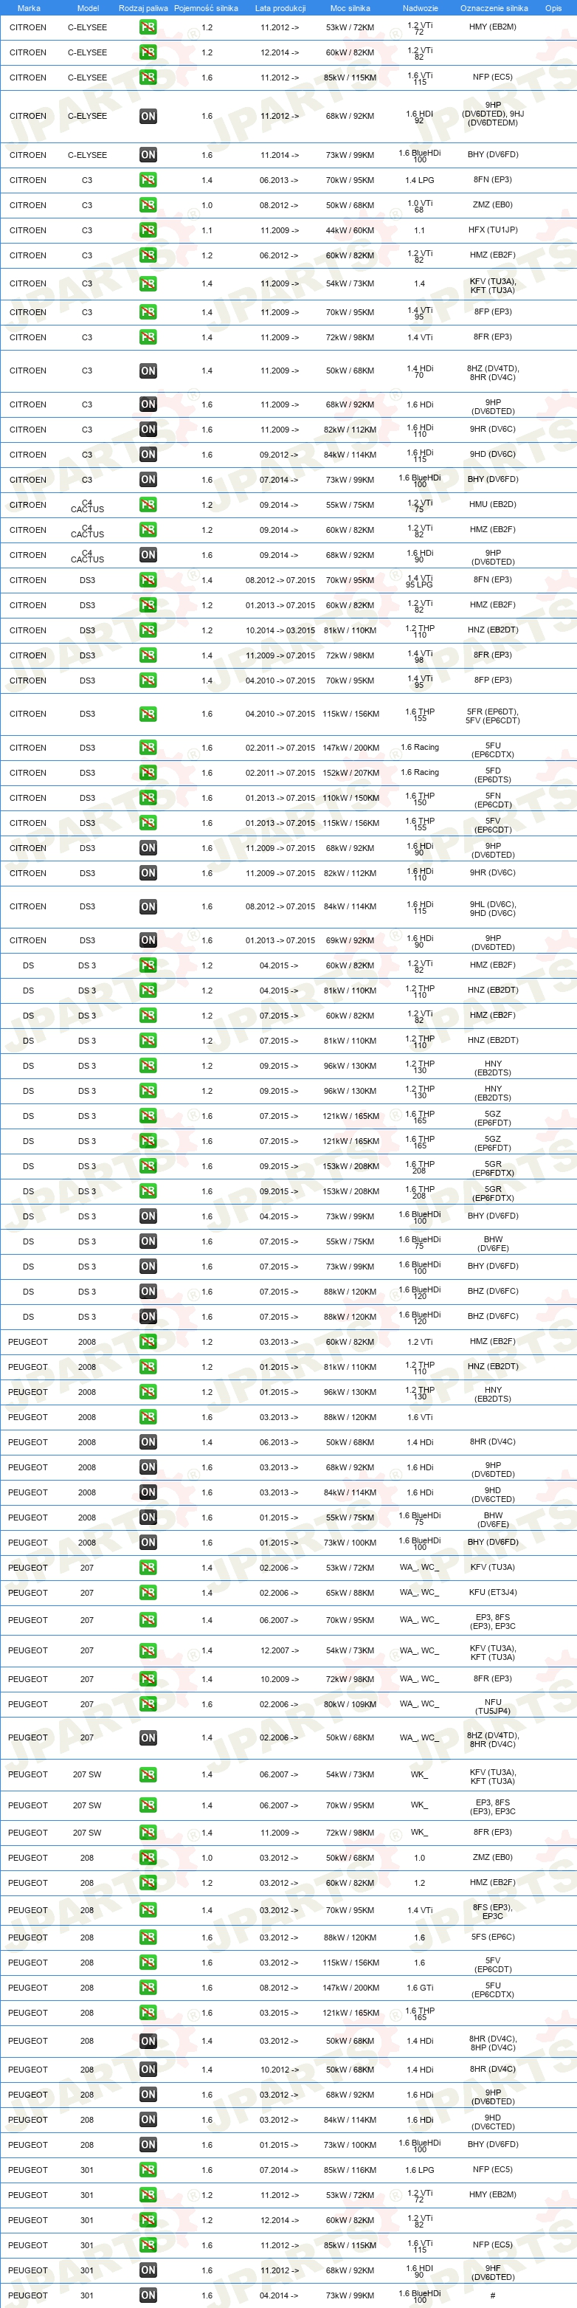Click the Opis column header

point(553,8)
